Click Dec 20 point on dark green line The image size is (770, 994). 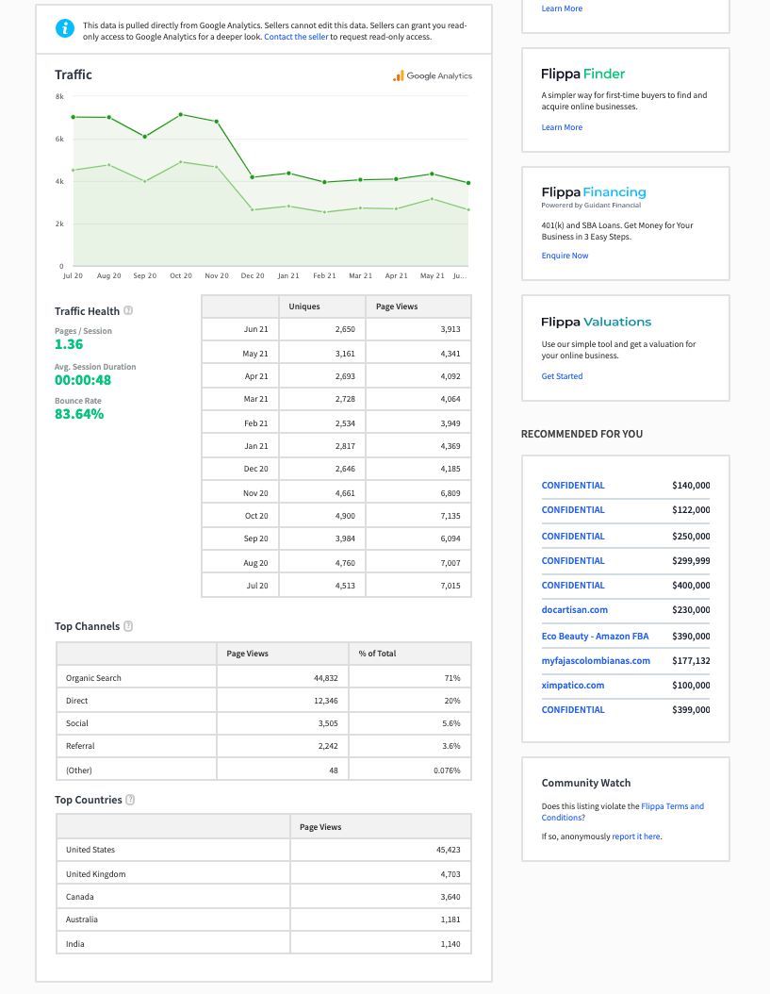coord(253,177)
